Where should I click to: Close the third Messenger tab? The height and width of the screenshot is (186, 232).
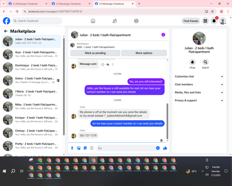[133, 4]
